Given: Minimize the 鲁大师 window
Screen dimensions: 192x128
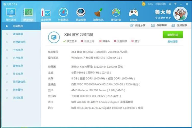Looking at the screenshot, I should point(181,4).
